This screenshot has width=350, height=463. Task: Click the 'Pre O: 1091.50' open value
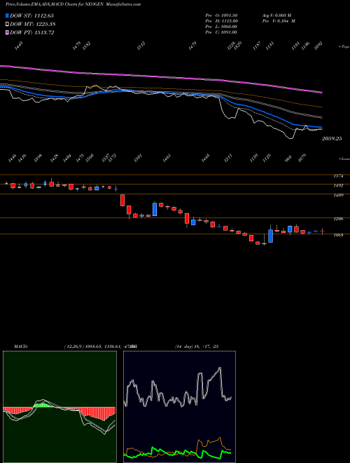pyautogui.click(x=221, y=15)
